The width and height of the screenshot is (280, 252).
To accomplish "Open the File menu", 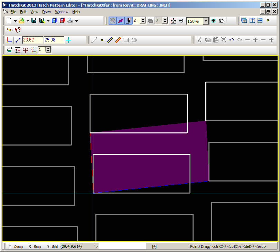I will pos(13,12).
